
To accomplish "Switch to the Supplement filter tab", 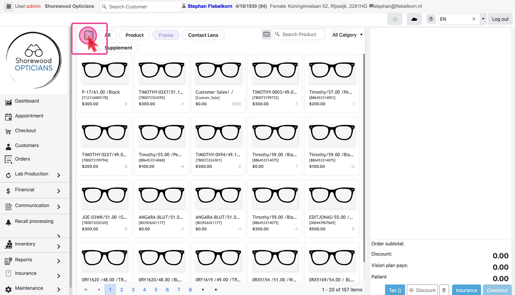I will [119, 48].
